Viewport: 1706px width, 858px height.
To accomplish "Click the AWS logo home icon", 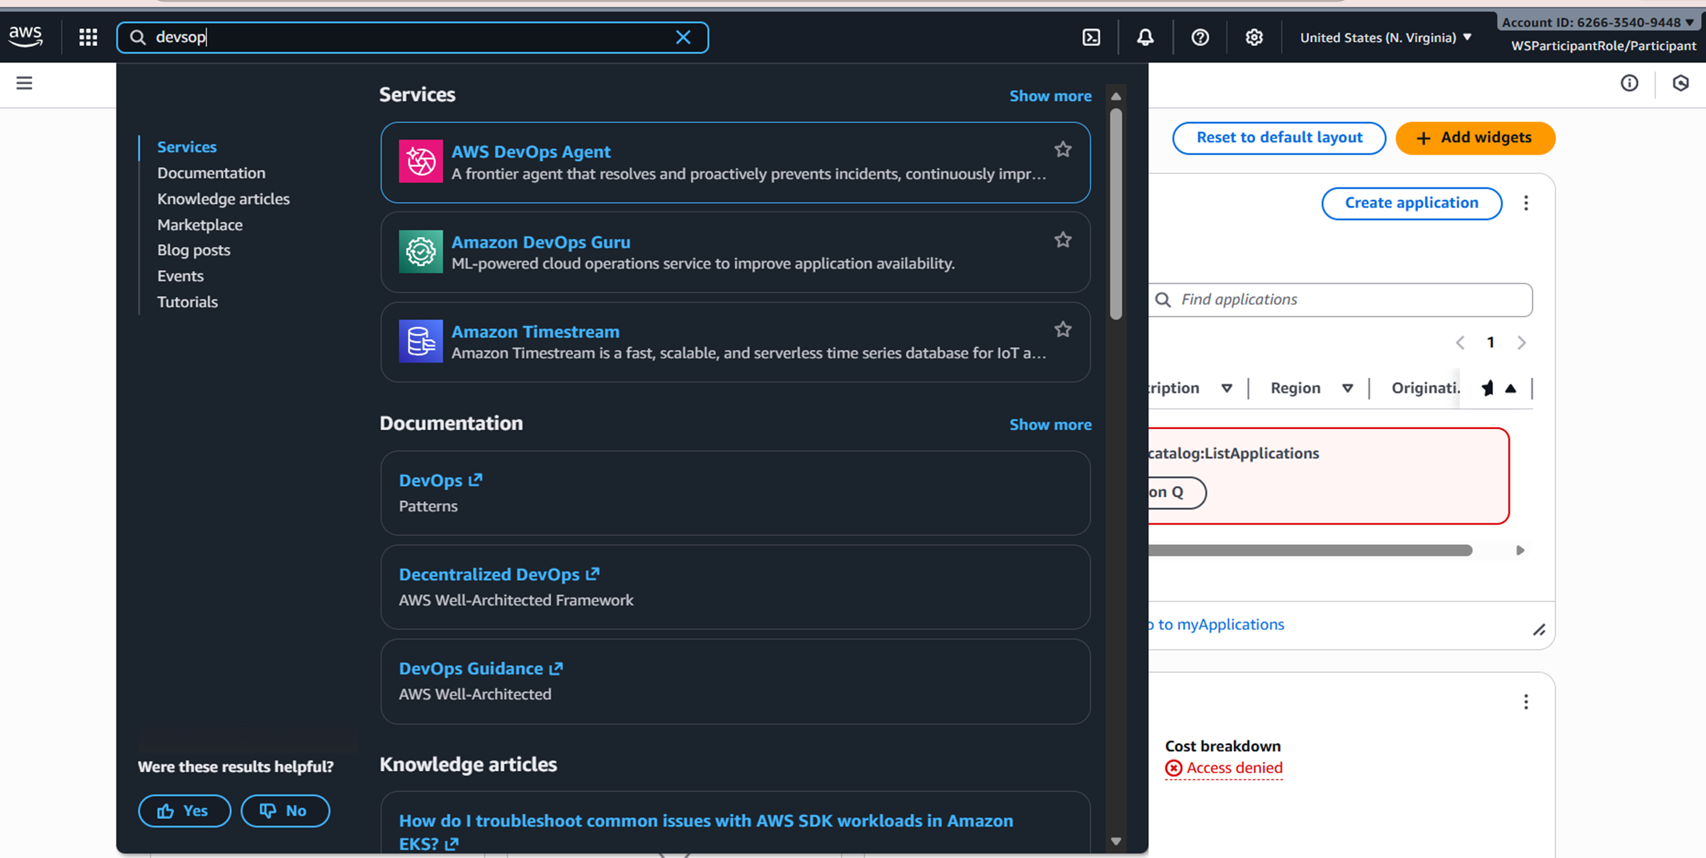I will coord(26,36).
